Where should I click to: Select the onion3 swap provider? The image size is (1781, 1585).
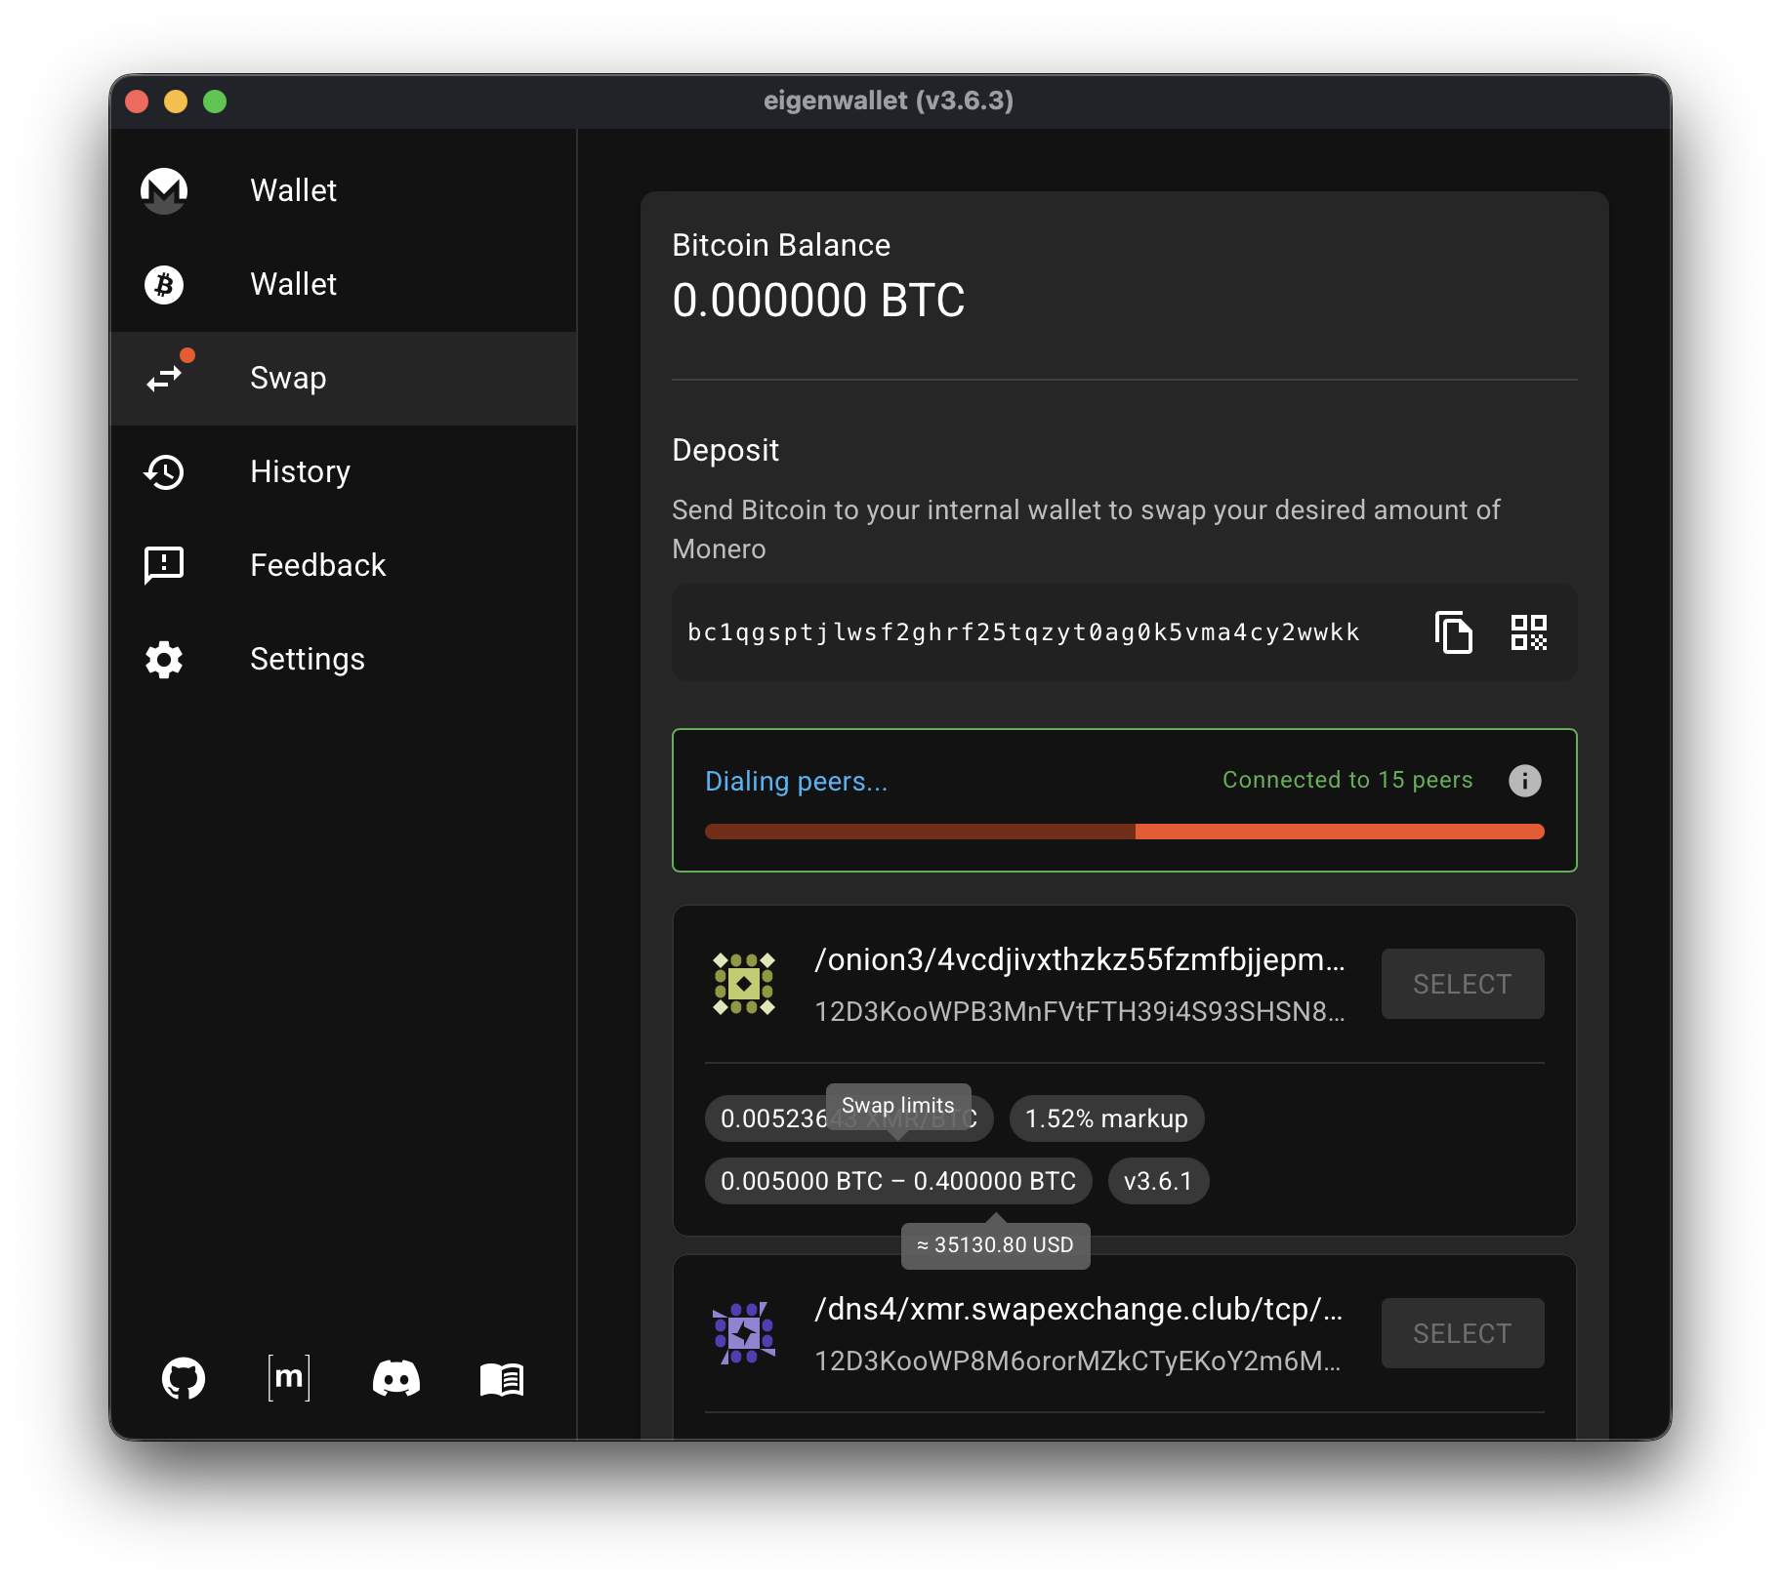(x=1462, y=984)
